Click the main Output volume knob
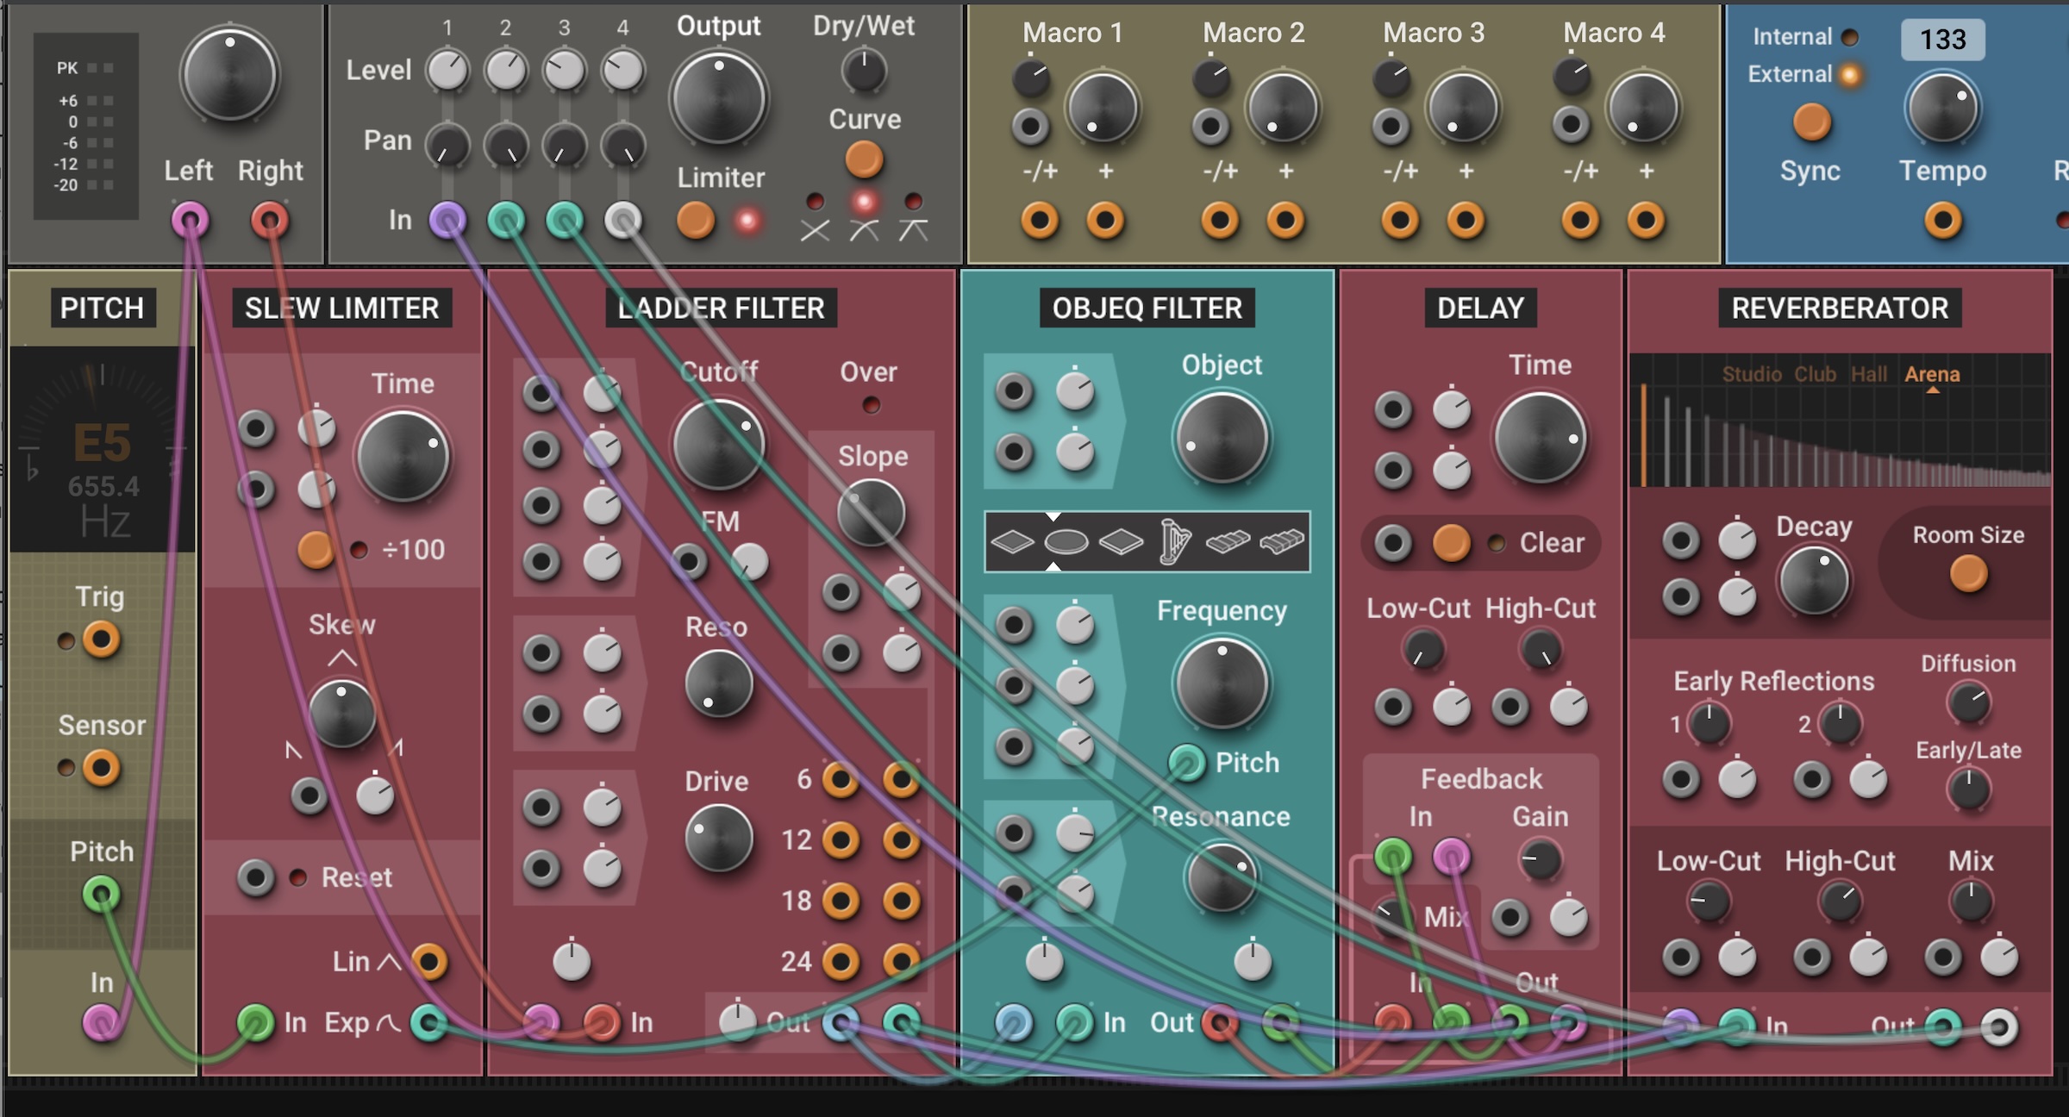 pos(719,99)
